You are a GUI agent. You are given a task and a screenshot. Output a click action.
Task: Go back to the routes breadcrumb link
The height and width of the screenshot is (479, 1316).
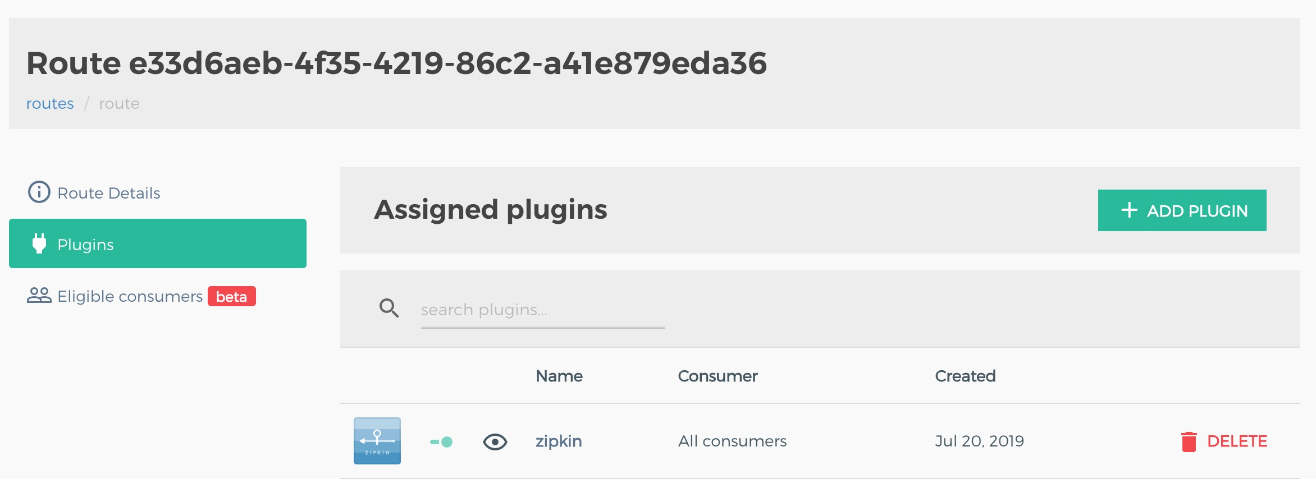point(50,104)
